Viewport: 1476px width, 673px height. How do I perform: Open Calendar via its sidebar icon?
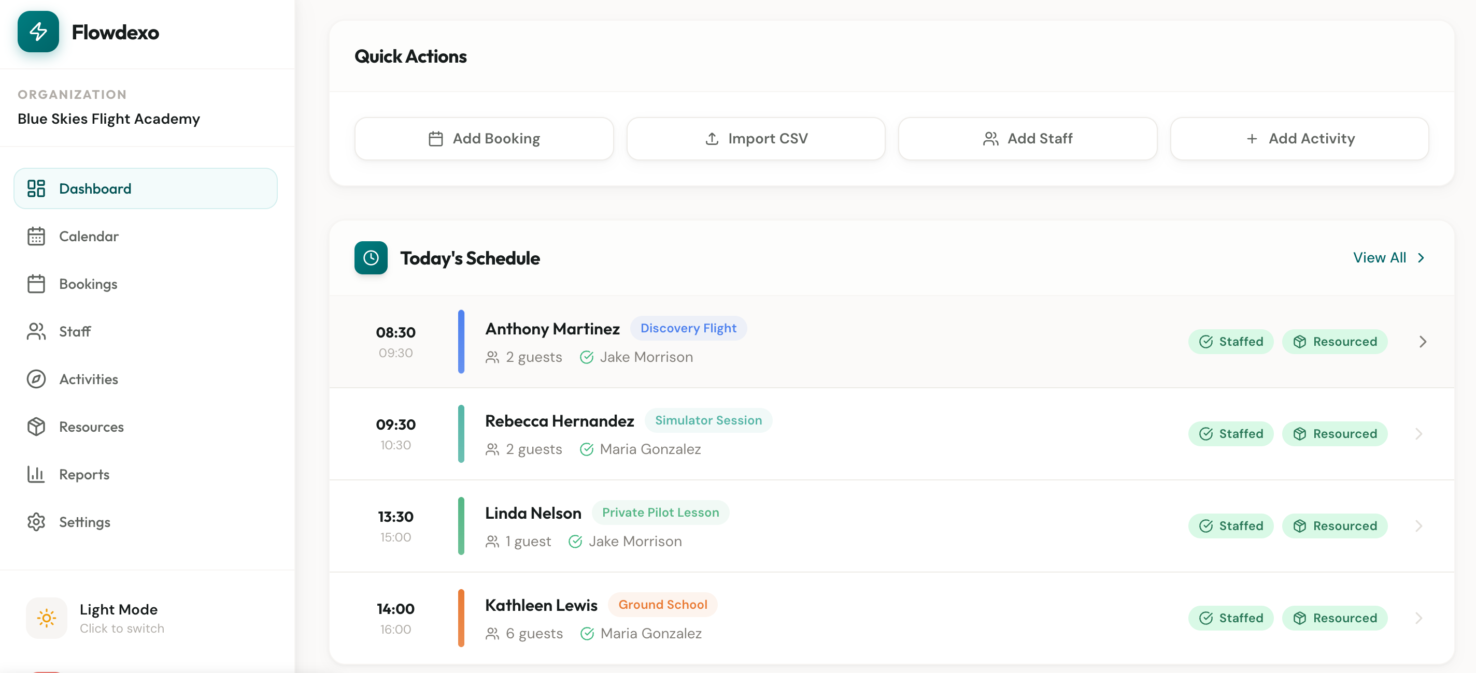(36, 237)
